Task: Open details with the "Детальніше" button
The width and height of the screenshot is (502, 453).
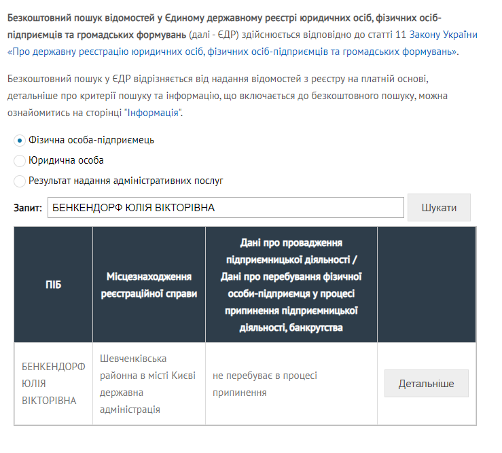Action: (426, 384)
